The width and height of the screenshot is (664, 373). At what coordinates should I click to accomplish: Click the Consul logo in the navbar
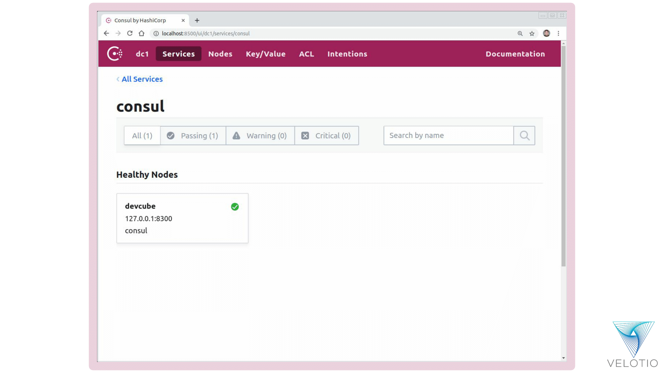tap(114, 53)
